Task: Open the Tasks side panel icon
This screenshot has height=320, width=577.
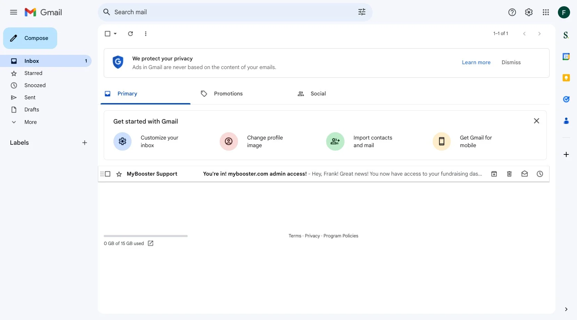Action: [566, 99]
